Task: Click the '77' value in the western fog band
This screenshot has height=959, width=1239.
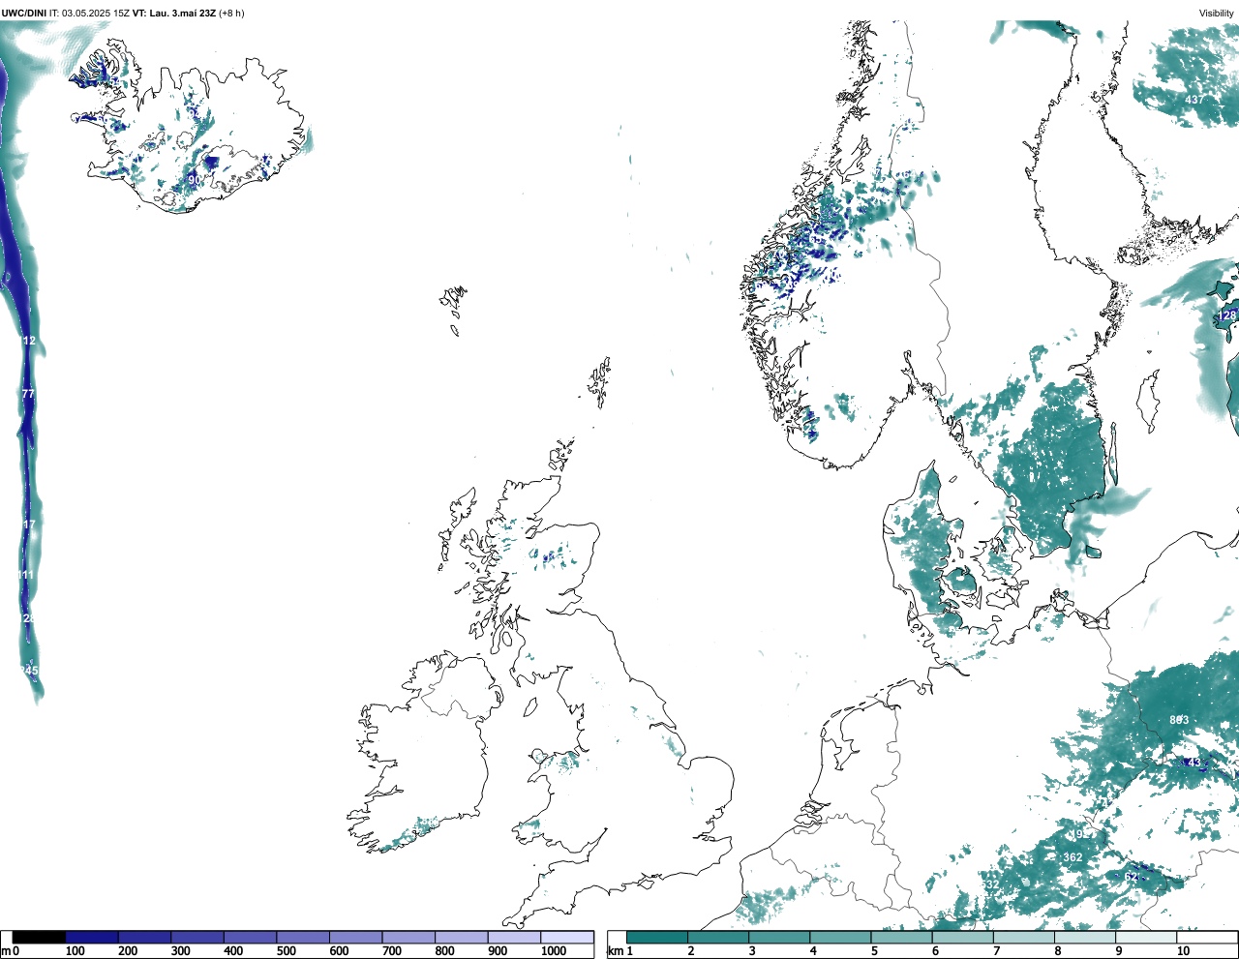Action: point(28,394)
